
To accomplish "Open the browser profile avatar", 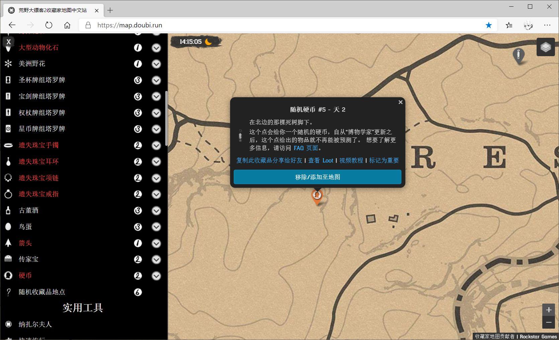I will [x=528, y=25].
